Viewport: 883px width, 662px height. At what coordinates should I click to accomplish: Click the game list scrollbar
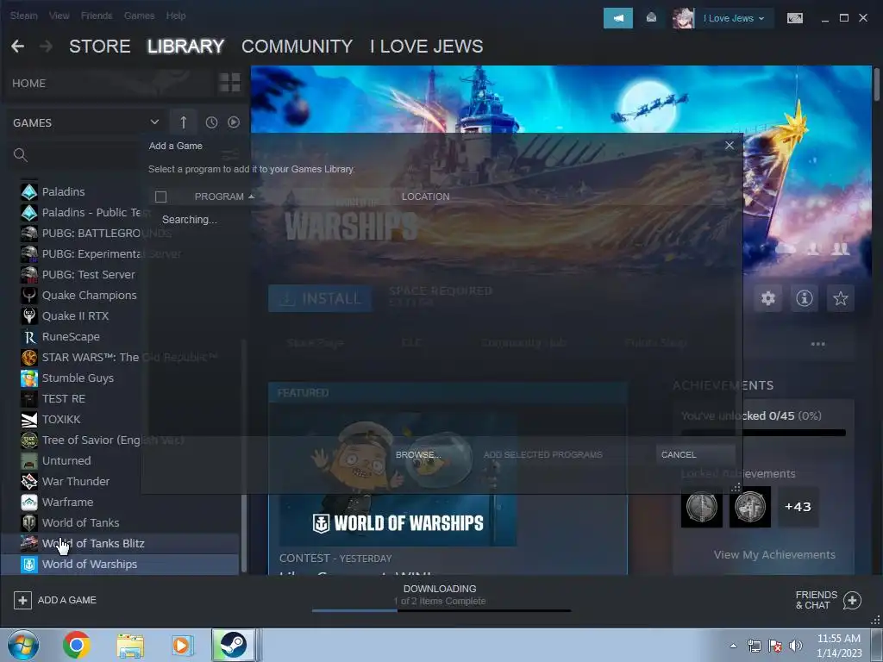[243, 456]
